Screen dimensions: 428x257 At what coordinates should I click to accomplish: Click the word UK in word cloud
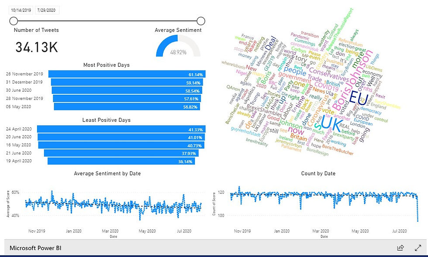pos(331,123)
